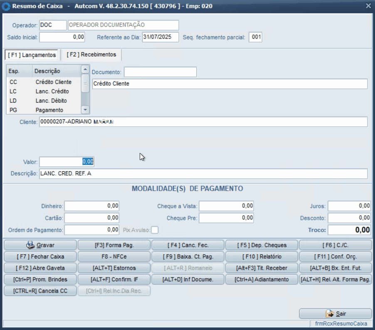The width and height of the screenshot is (375, 330).
Task: Select the CC Crédito Cliente row
Action: 44,82
